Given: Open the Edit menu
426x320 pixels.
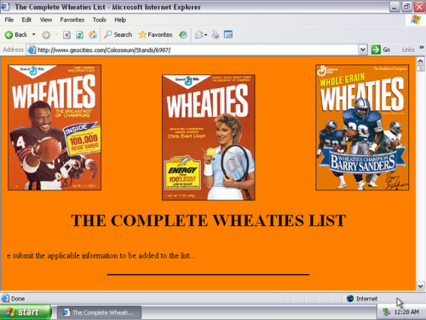Looking at the screenshot, I should click(x=26, y=20).
